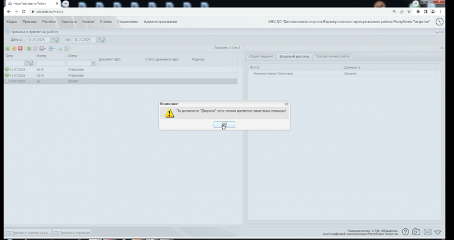Open calendar in Дата column filter
The width and height of the screenshot is (454, 240).
[x=27, y=63]
